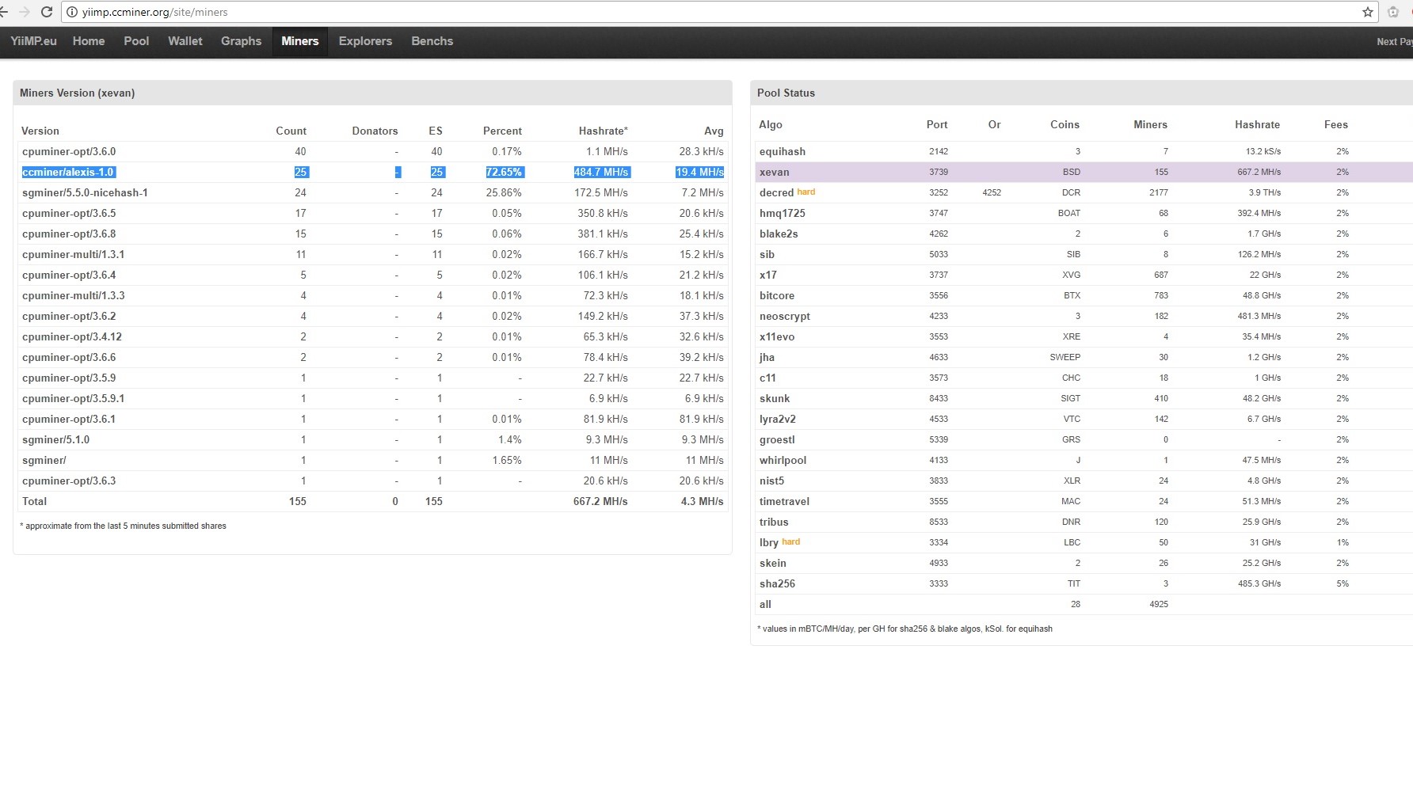Go to the Home menu item
The width and height of the screenshot is (1413, 794).
89,41
